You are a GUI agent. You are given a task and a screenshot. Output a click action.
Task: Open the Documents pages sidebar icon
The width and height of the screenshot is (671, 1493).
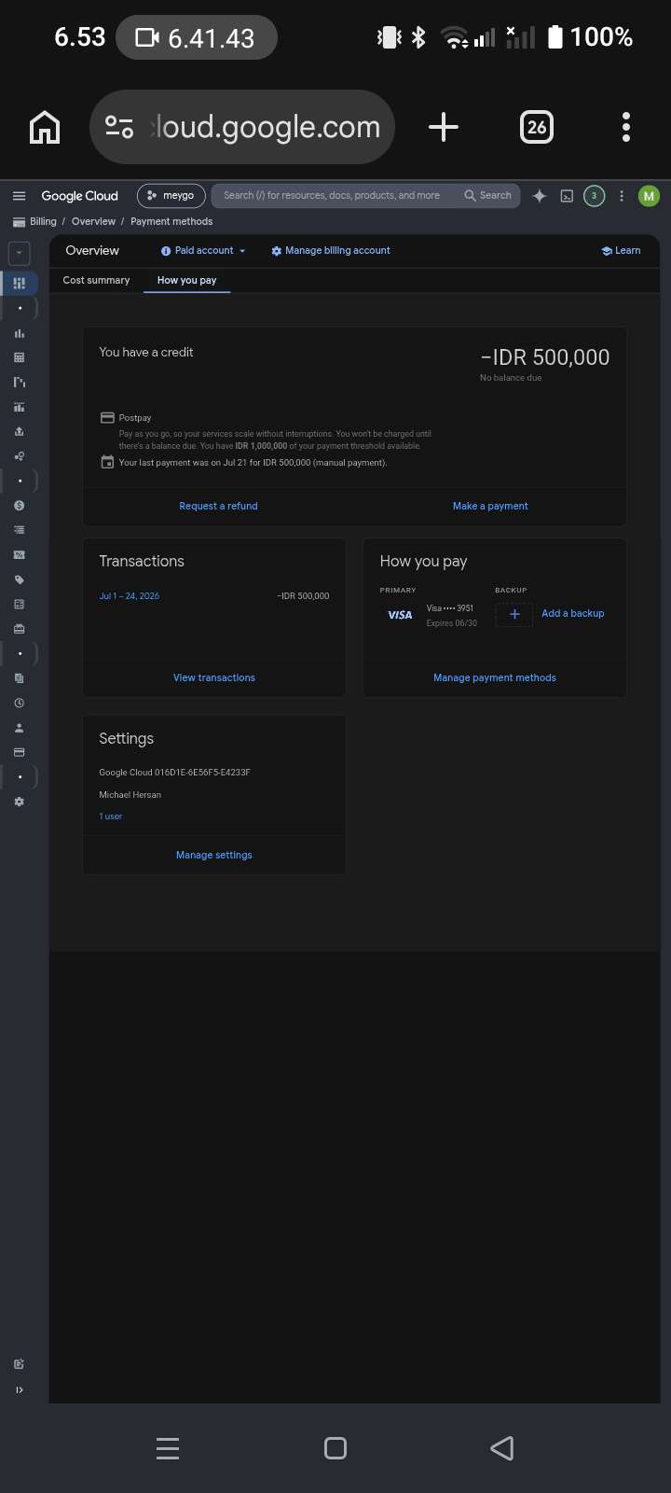click(20, 678)
